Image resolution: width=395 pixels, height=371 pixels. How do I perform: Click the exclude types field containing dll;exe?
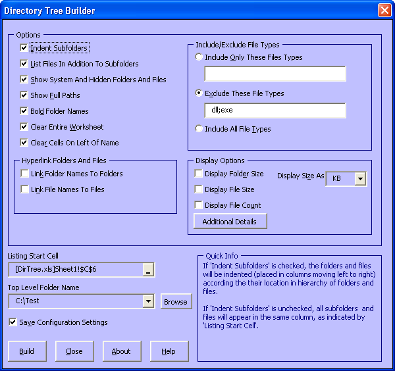pyautogui.click(x=275, y=111)
